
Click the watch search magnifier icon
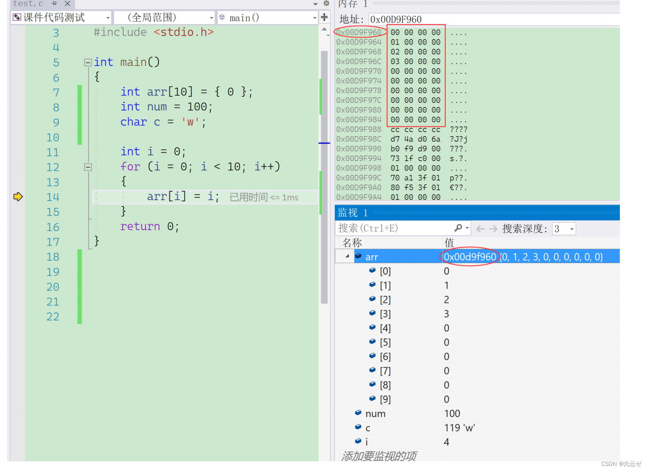point(458,228)
